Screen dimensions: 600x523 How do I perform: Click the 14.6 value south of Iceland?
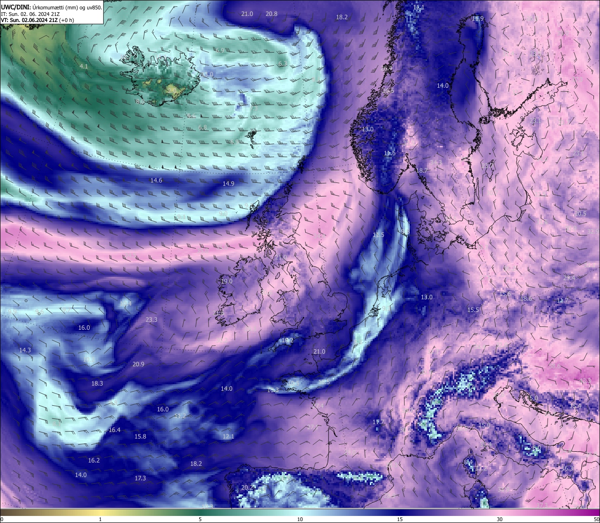[x=156, y=181]
